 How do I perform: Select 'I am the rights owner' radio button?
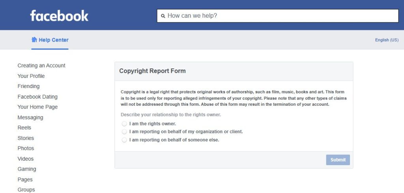point(124,124)
